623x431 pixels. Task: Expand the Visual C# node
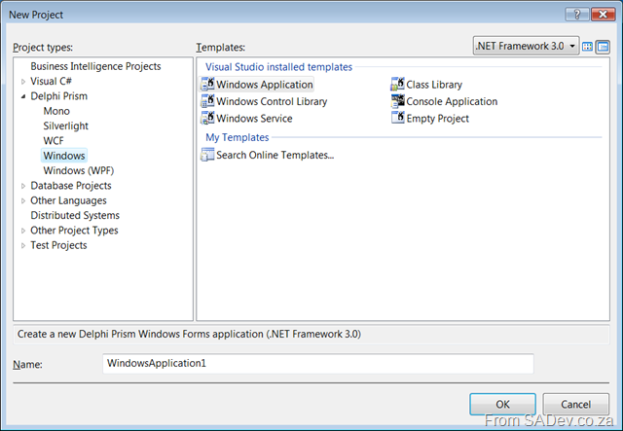pos(23,82)
